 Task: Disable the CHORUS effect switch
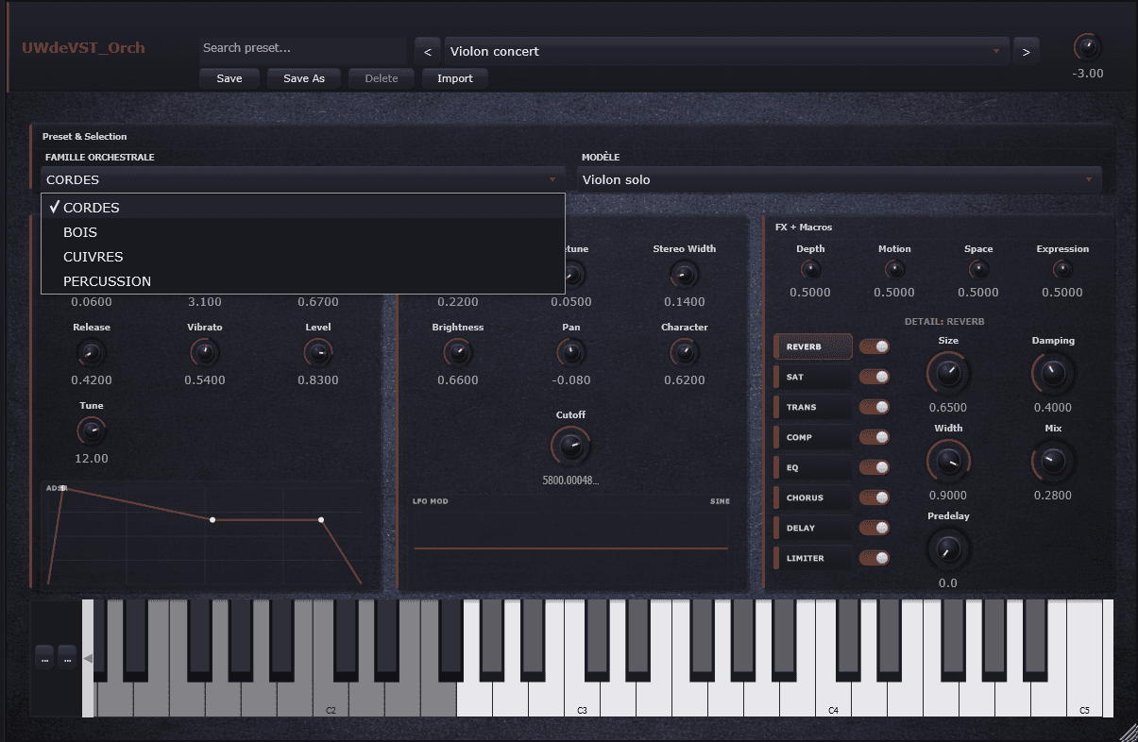875,497
